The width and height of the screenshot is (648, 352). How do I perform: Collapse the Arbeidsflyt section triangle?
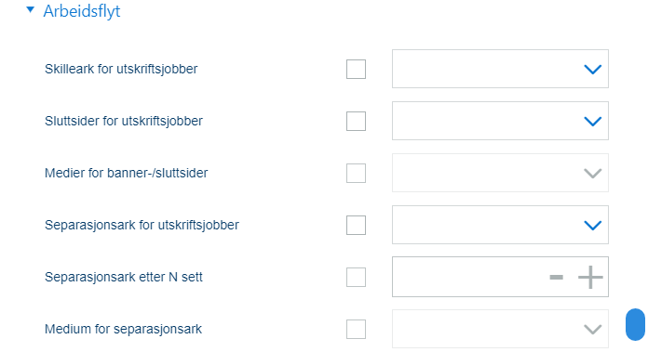[30, 9]
